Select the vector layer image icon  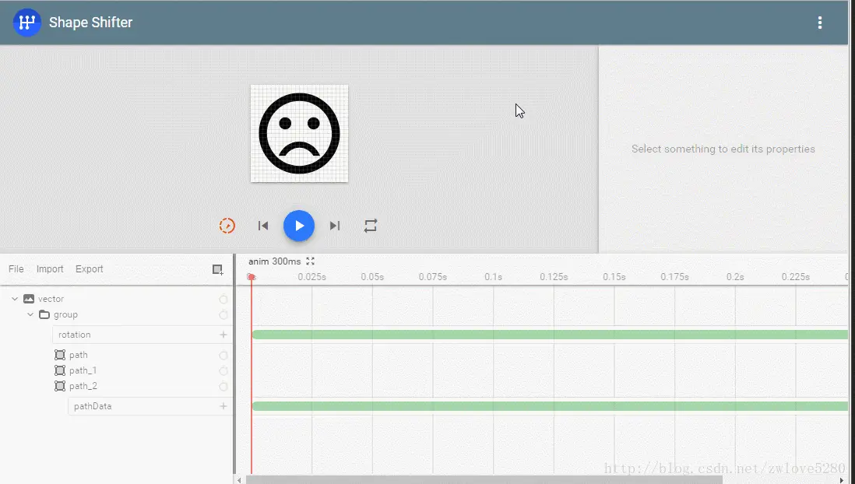point(29,299)
